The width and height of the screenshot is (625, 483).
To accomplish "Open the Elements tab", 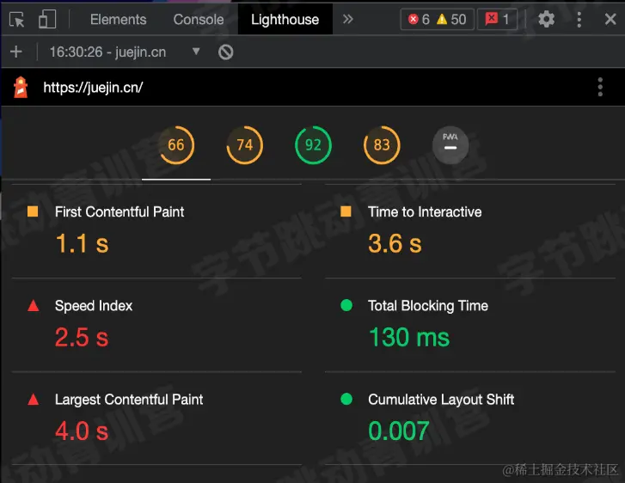I will click(x=118, y=20).
